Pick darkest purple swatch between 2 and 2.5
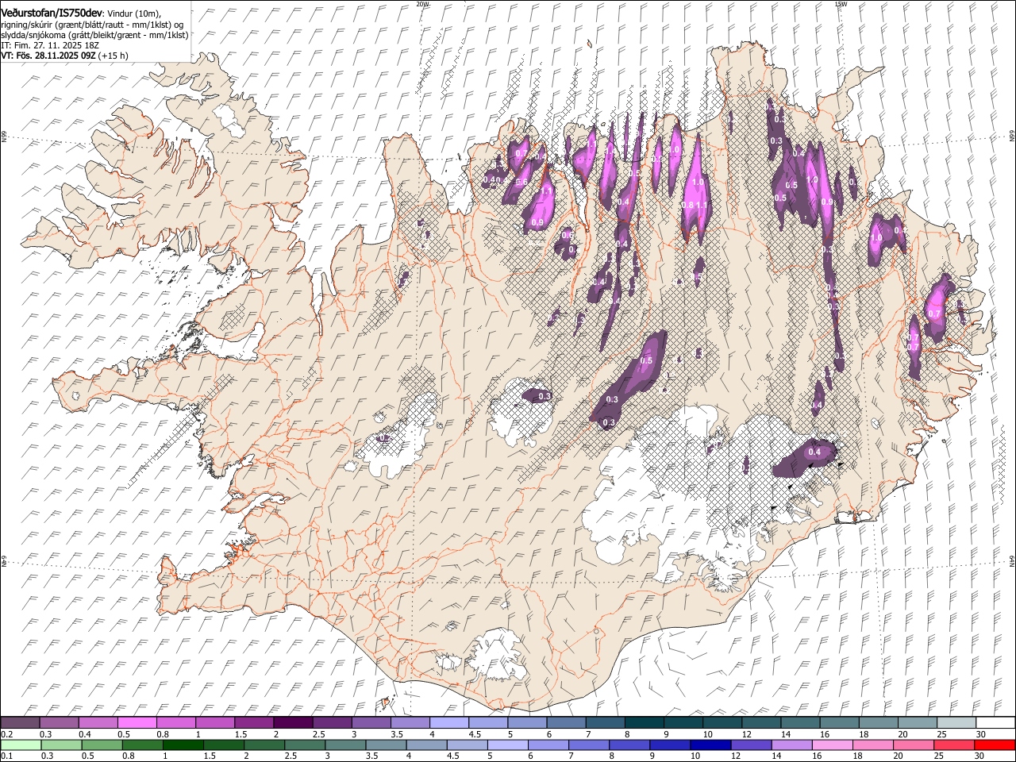The image size is (1016, 762). point(293,723)
